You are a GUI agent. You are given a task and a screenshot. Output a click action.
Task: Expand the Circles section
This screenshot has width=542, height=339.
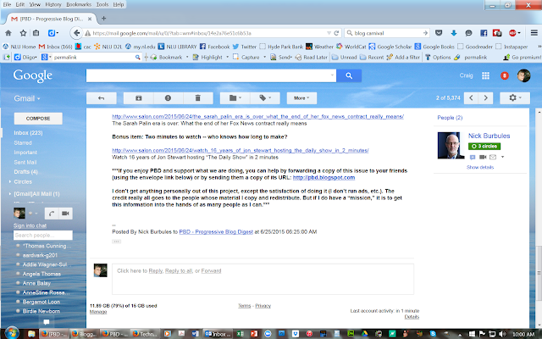[9, 181]
